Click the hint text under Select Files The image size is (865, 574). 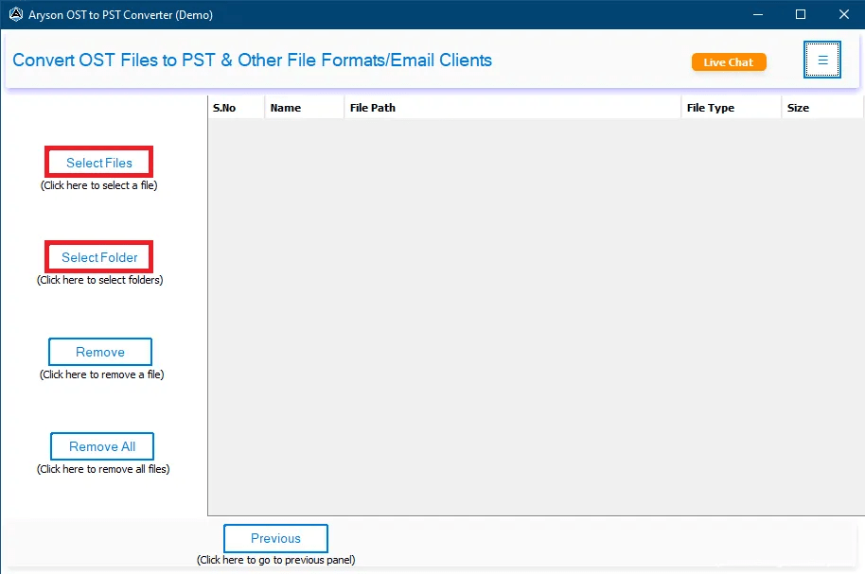click(x=98, y=185)
